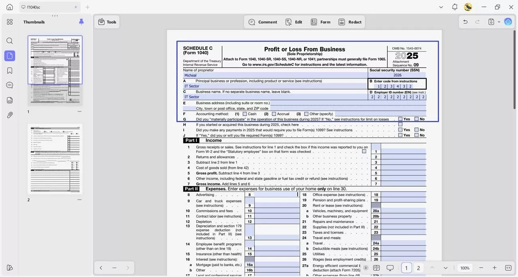This screenshot has width=518, height=277.
Task: Go to next page with the down arrow
Action: [446, 268]
